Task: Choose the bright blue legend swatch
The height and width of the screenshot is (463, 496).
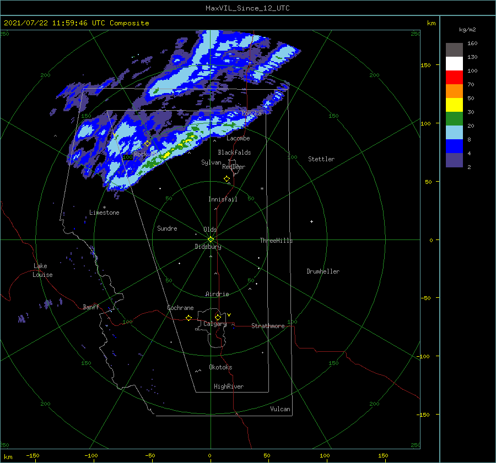Action: [454, 146]
